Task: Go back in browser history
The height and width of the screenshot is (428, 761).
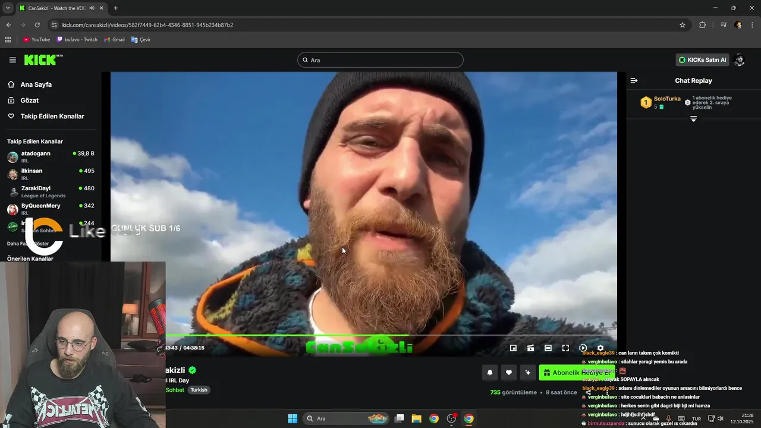Action: [x=8, y=25]
